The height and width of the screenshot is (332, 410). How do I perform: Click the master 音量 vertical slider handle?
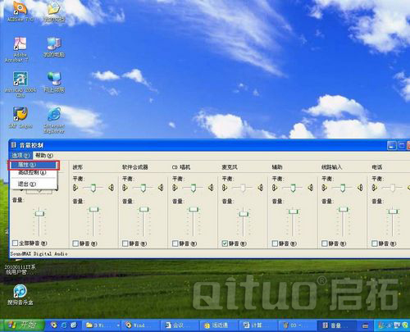(39, 213)
